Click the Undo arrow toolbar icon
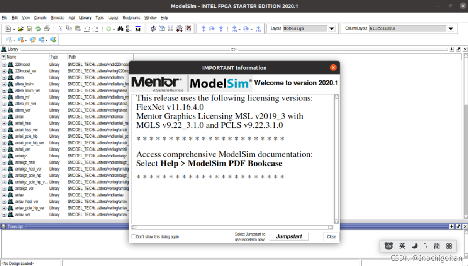Screen dimensions: 468x266 pos(86,28)
